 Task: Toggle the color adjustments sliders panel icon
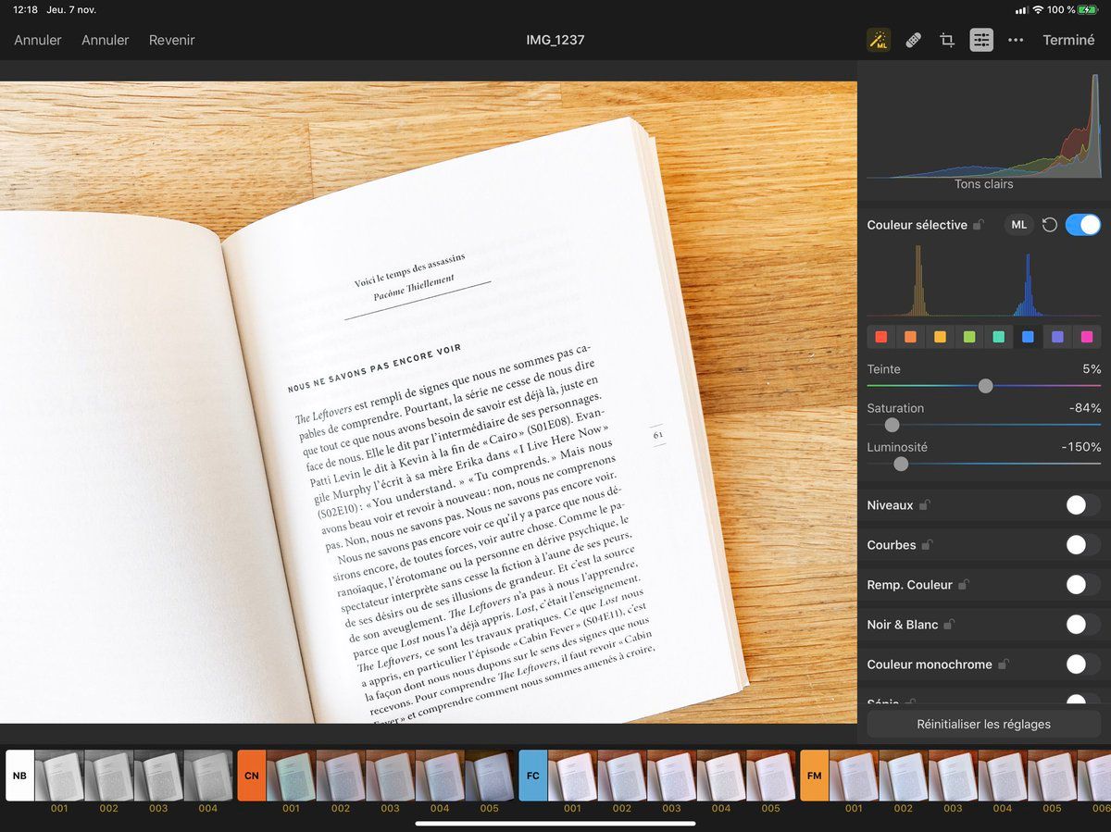point(981,40)
